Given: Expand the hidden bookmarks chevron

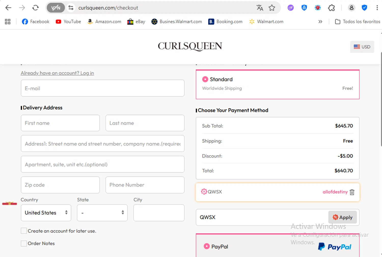Looking at the screenshot, I should pyautogui.click(x=320, y=22).
